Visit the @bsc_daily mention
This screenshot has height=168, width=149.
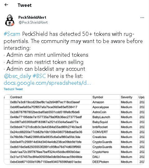pos(17,76)
